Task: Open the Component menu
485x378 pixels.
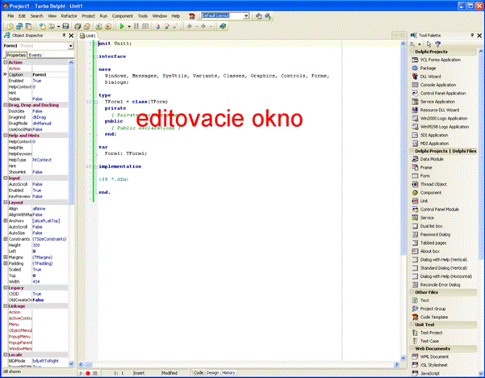Action: click(x=122, y=16)
